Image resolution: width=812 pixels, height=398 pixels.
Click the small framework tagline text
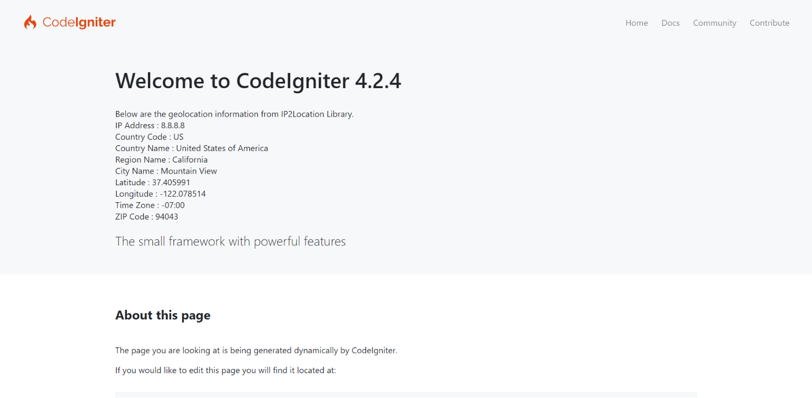click(230, 242)
